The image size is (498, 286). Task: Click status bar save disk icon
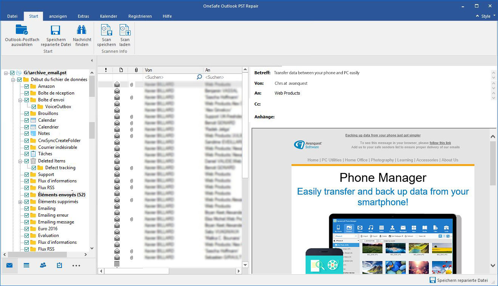click(433, 280)
